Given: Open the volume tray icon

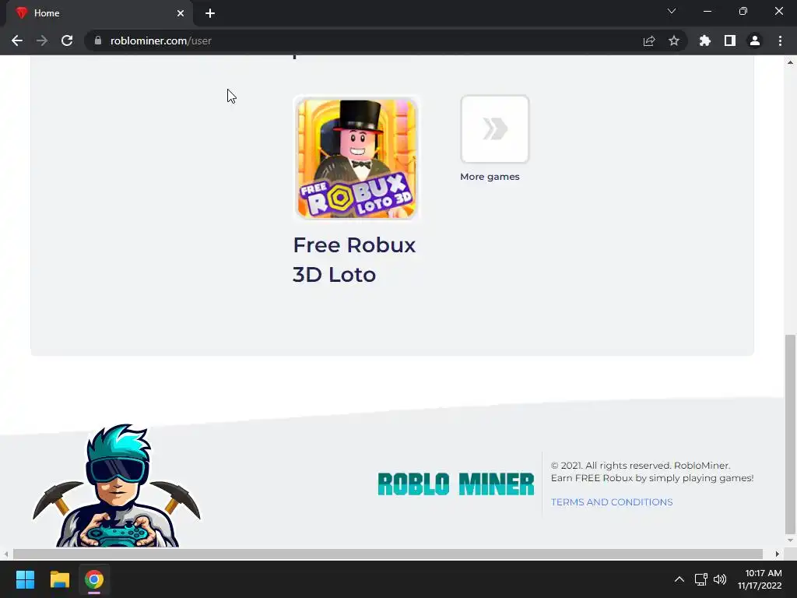Looking at the screenshot, I should pyautogui.click(x=720, y=579).
